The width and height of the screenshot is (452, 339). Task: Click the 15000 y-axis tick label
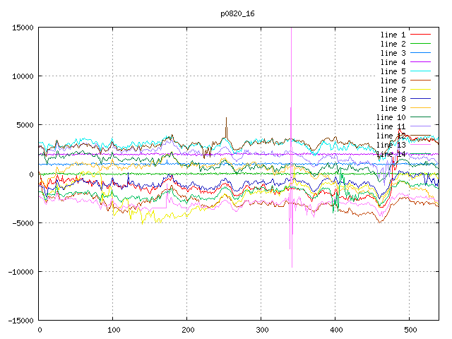pos(22,28)
